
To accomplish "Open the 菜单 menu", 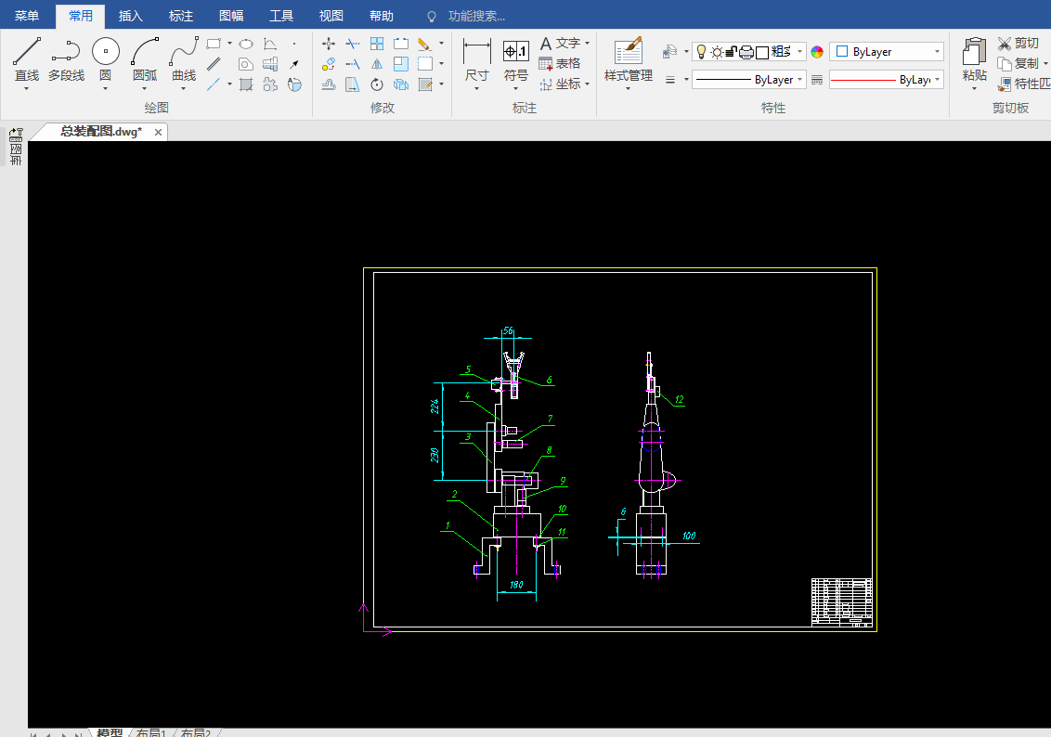I will click(27, 16).
